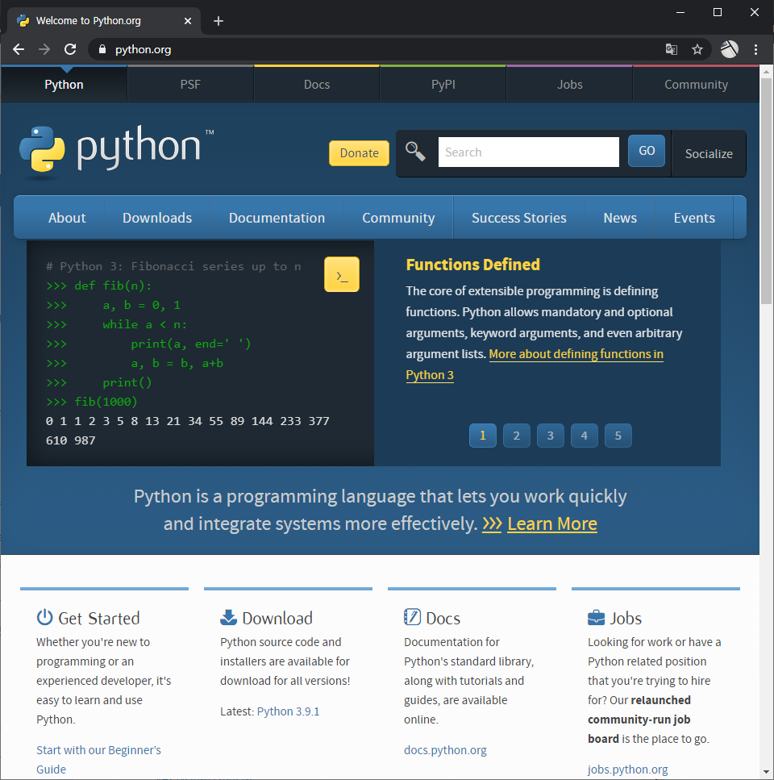774x780 pixels.
Task: Close the Welcome to Python.org tab
Action: tap(187, 21)
